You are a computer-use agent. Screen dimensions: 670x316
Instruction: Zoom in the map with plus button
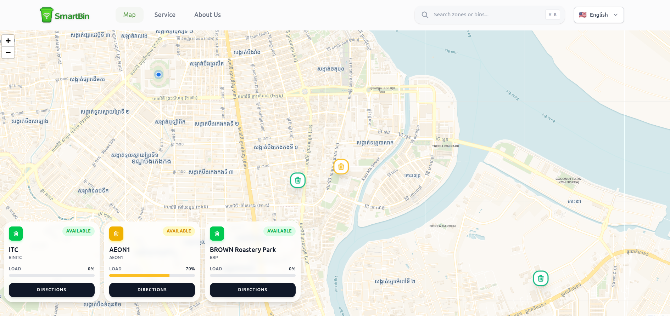click(x=8, y=41)
